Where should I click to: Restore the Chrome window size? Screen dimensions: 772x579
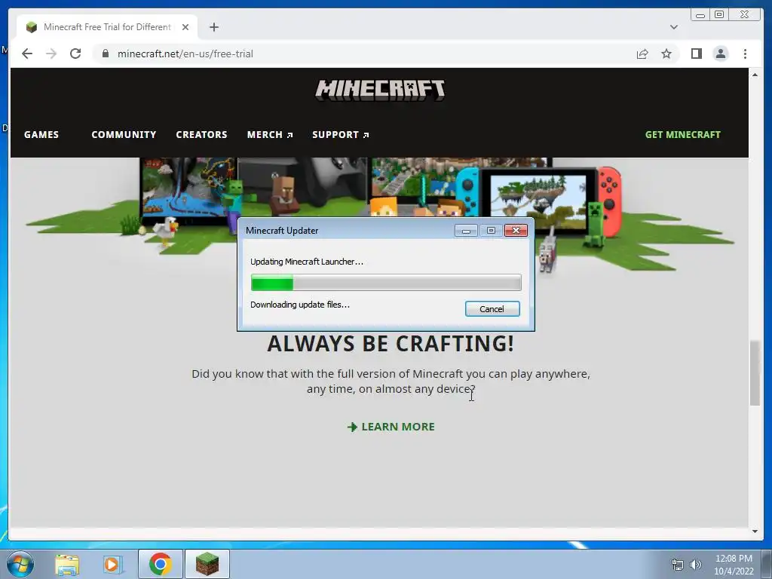(x=718, y=15)
